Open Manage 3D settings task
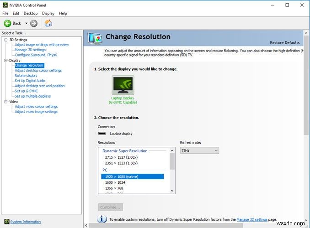This screenshot has height=228, width=310. (30, 50)
